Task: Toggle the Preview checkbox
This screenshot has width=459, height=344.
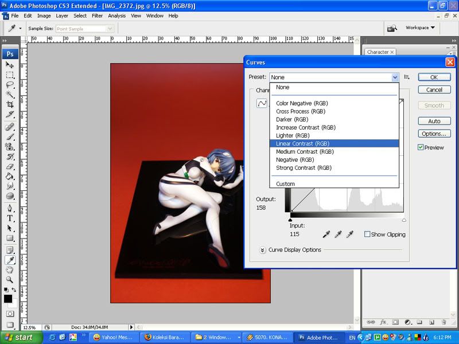Action: (421, 147)
